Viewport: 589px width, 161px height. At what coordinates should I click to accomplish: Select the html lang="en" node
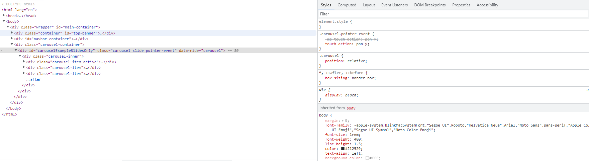pos(19,10)
